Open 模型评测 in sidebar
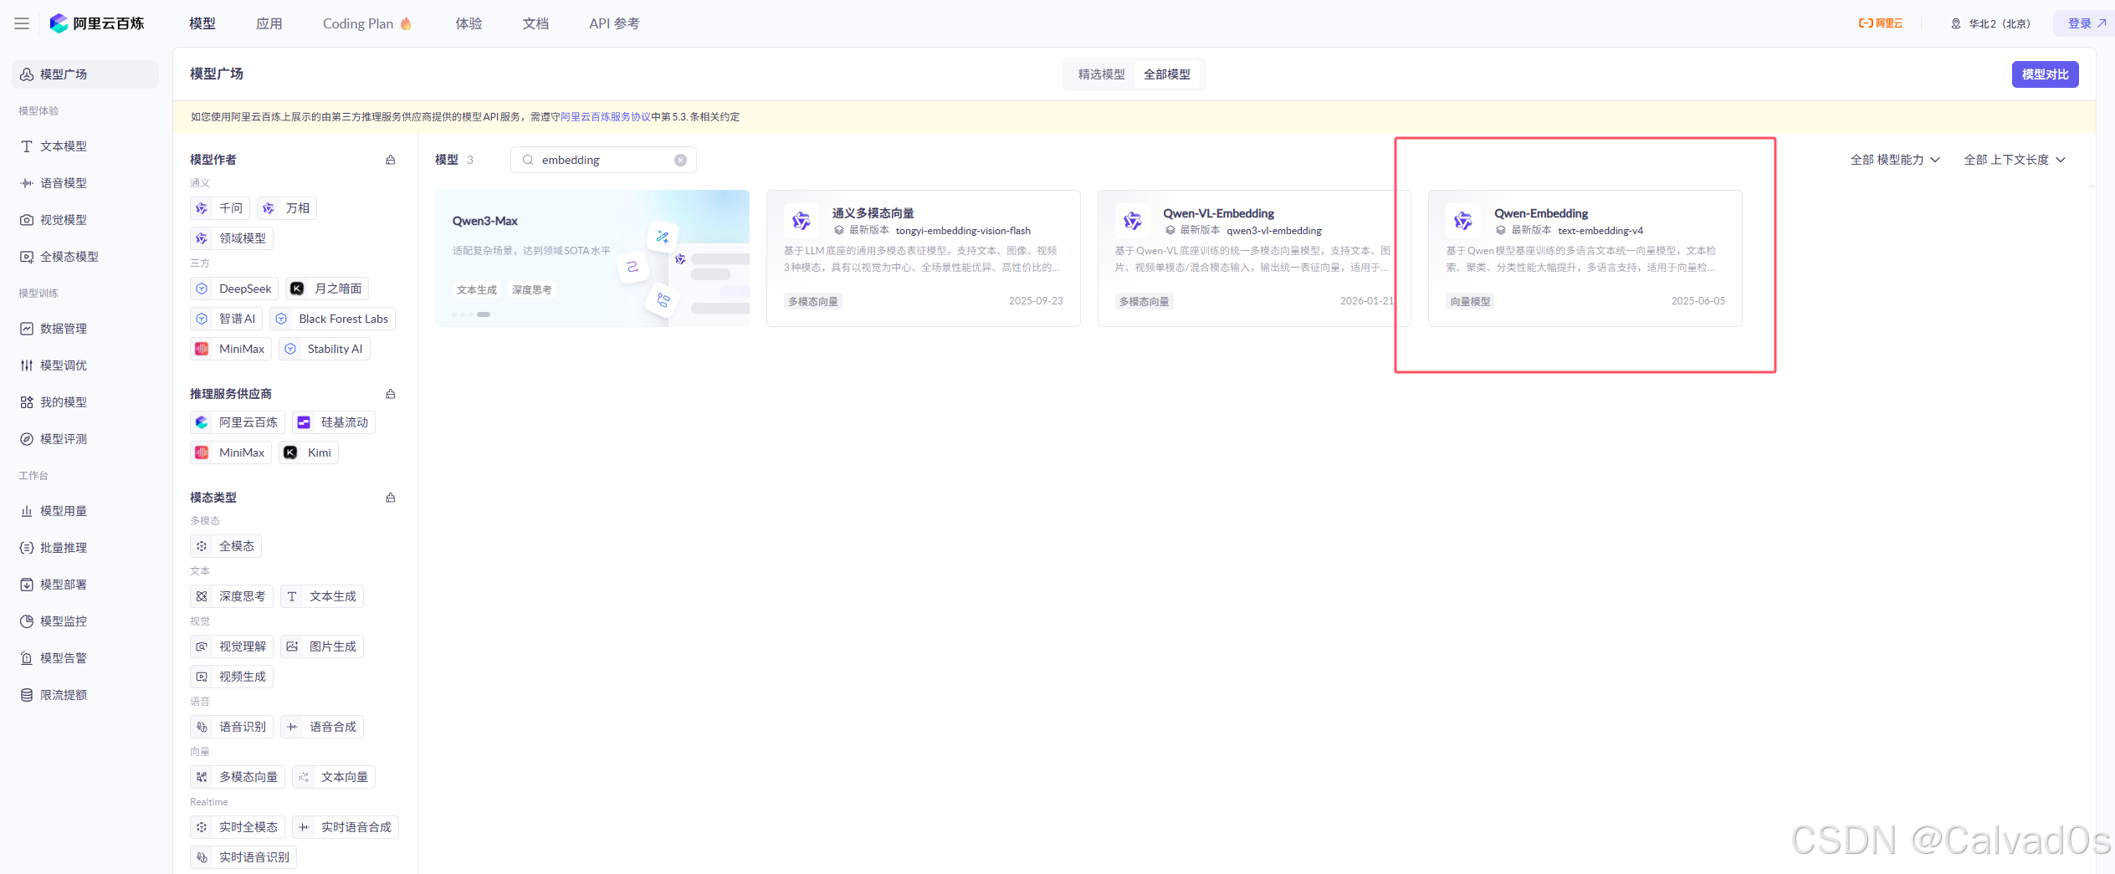2115x874 pixels. coord(85,439)
